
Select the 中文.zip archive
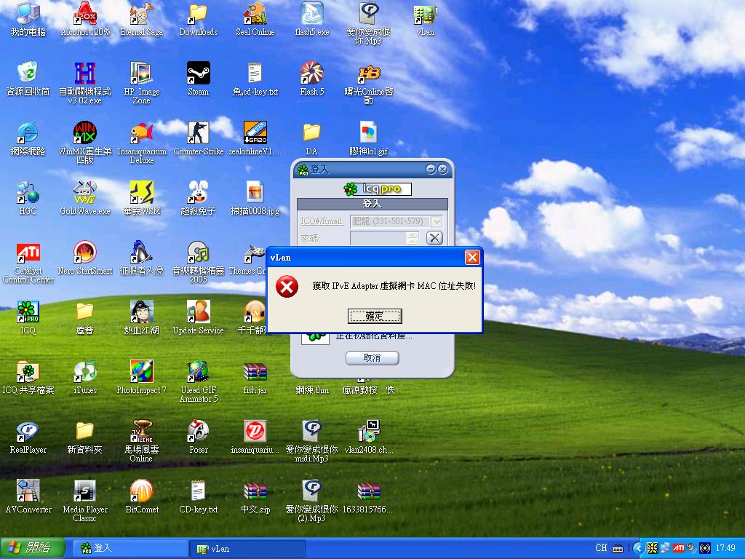(255, 497)
